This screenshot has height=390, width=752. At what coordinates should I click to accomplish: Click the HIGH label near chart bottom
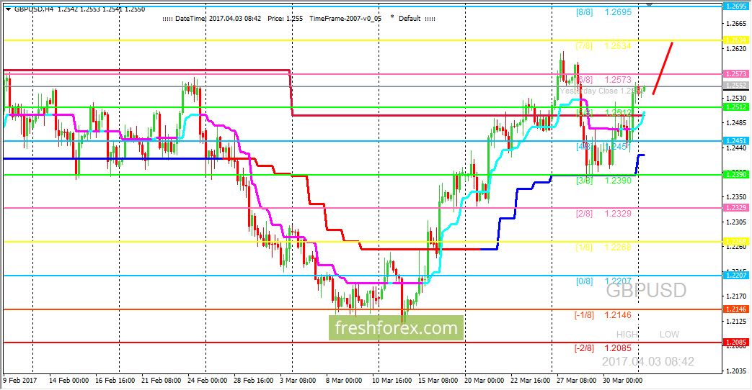pos(627,335)
